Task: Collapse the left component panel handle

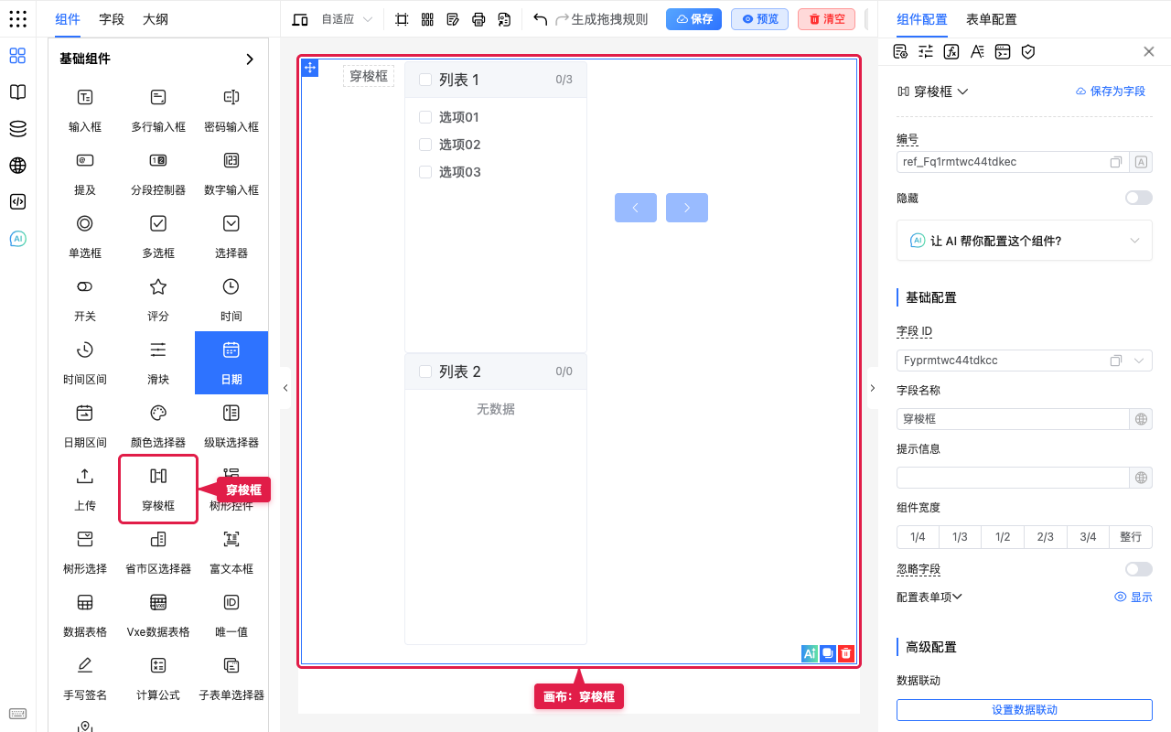Action: 285,388
